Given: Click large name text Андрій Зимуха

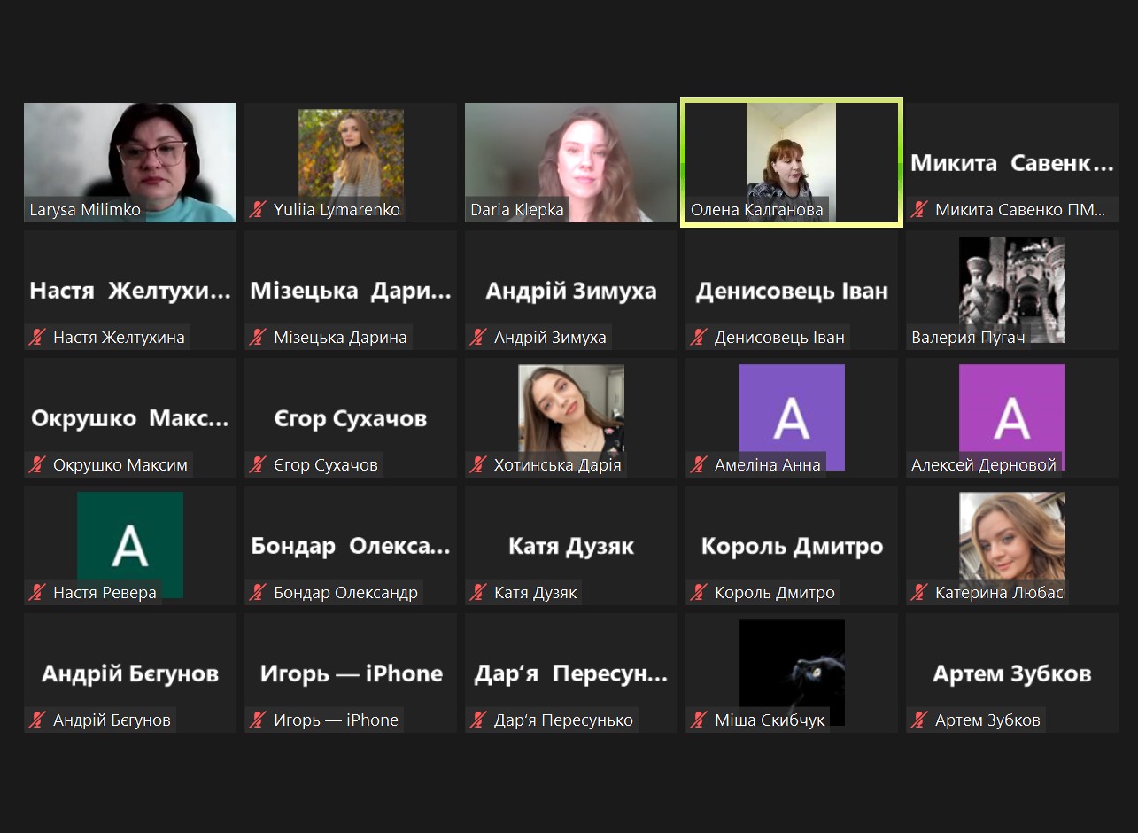Looking at the screenshot, I should pos(571,291).
